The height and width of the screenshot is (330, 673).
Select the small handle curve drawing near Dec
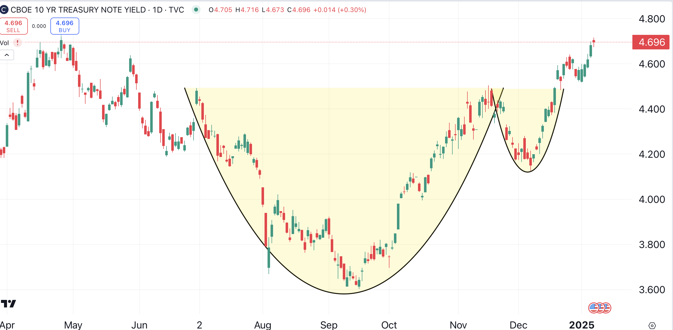click(x=528, y=172)
